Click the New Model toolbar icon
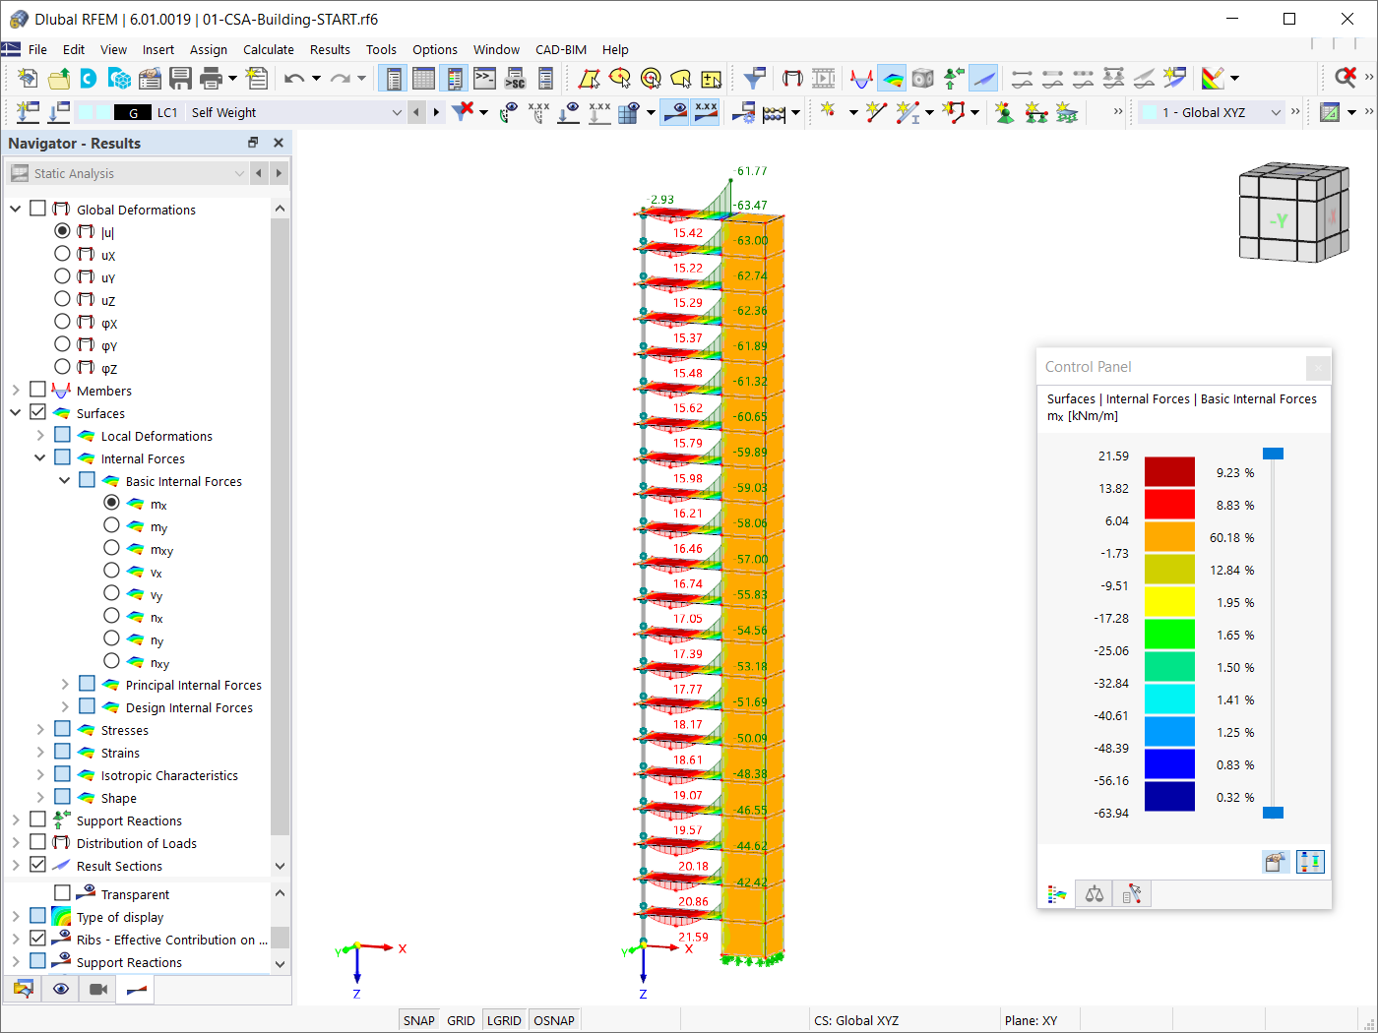1378x1033 pixels. pyautogui.click(x=28, y=78)
